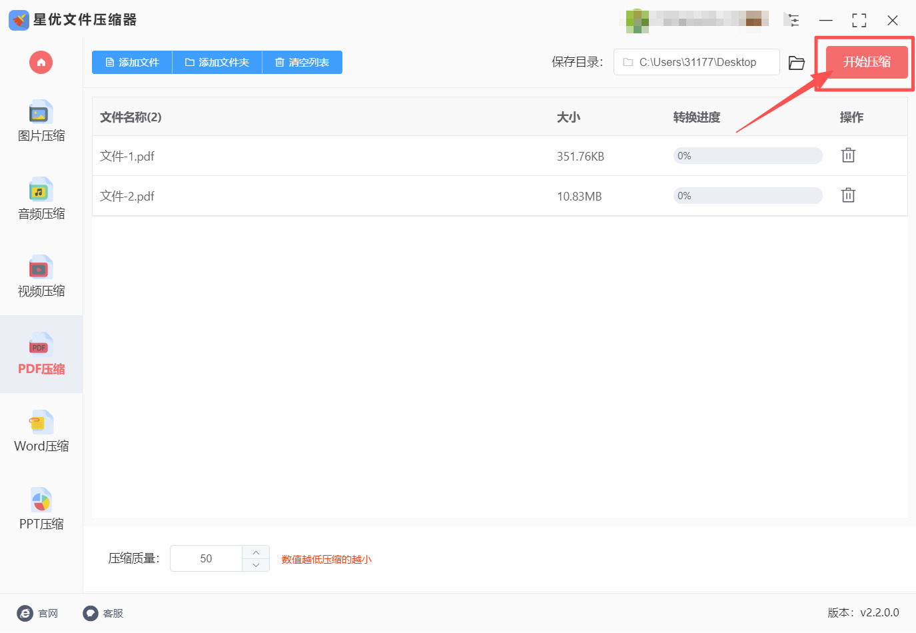Click the 添加文件夹 button
Viewport: 916px width, 633px height.
[217, 63]
